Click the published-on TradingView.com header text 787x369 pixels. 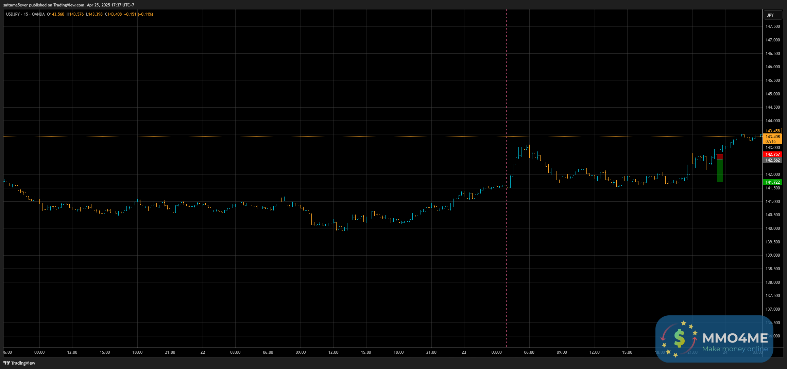click(69, 5)
